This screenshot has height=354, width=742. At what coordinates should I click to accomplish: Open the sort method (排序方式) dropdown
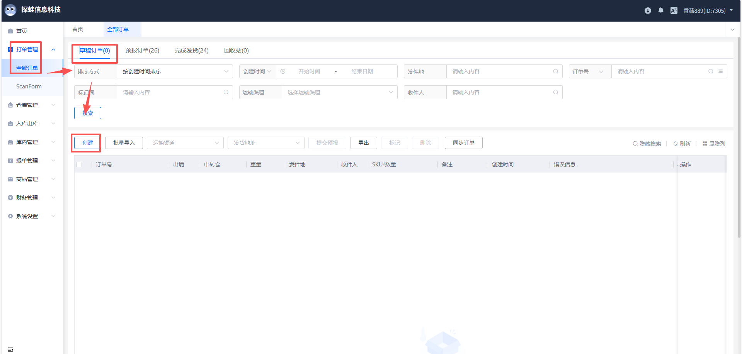click(175, 71)
